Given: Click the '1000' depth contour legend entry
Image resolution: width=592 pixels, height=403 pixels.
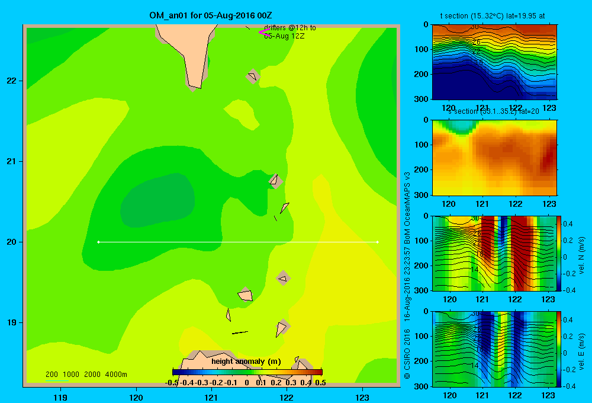Looking at the screenshot, I should pyautogui.click(x=71, y=375).
